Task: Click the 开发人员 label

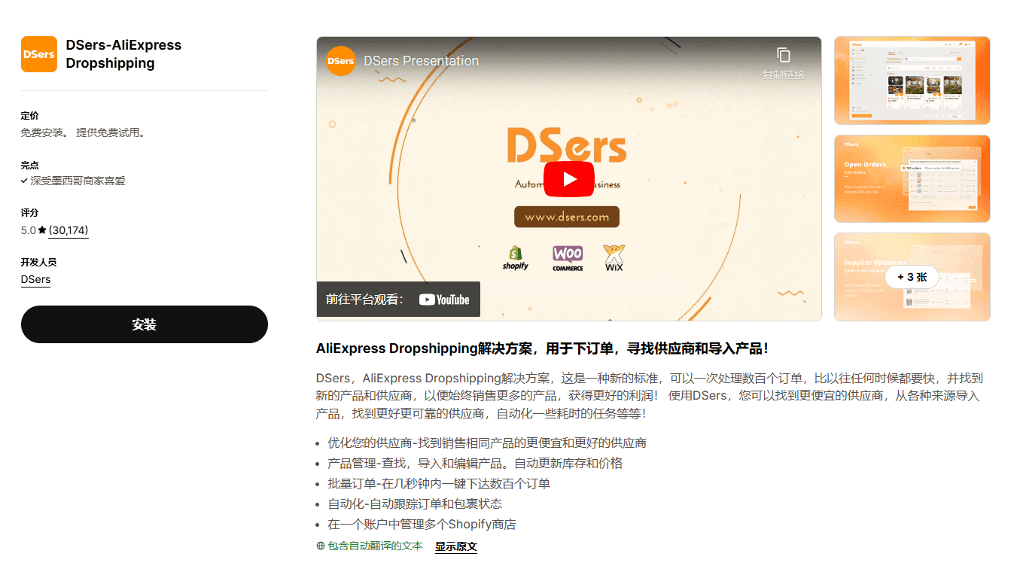Action: tap(38, 262)
